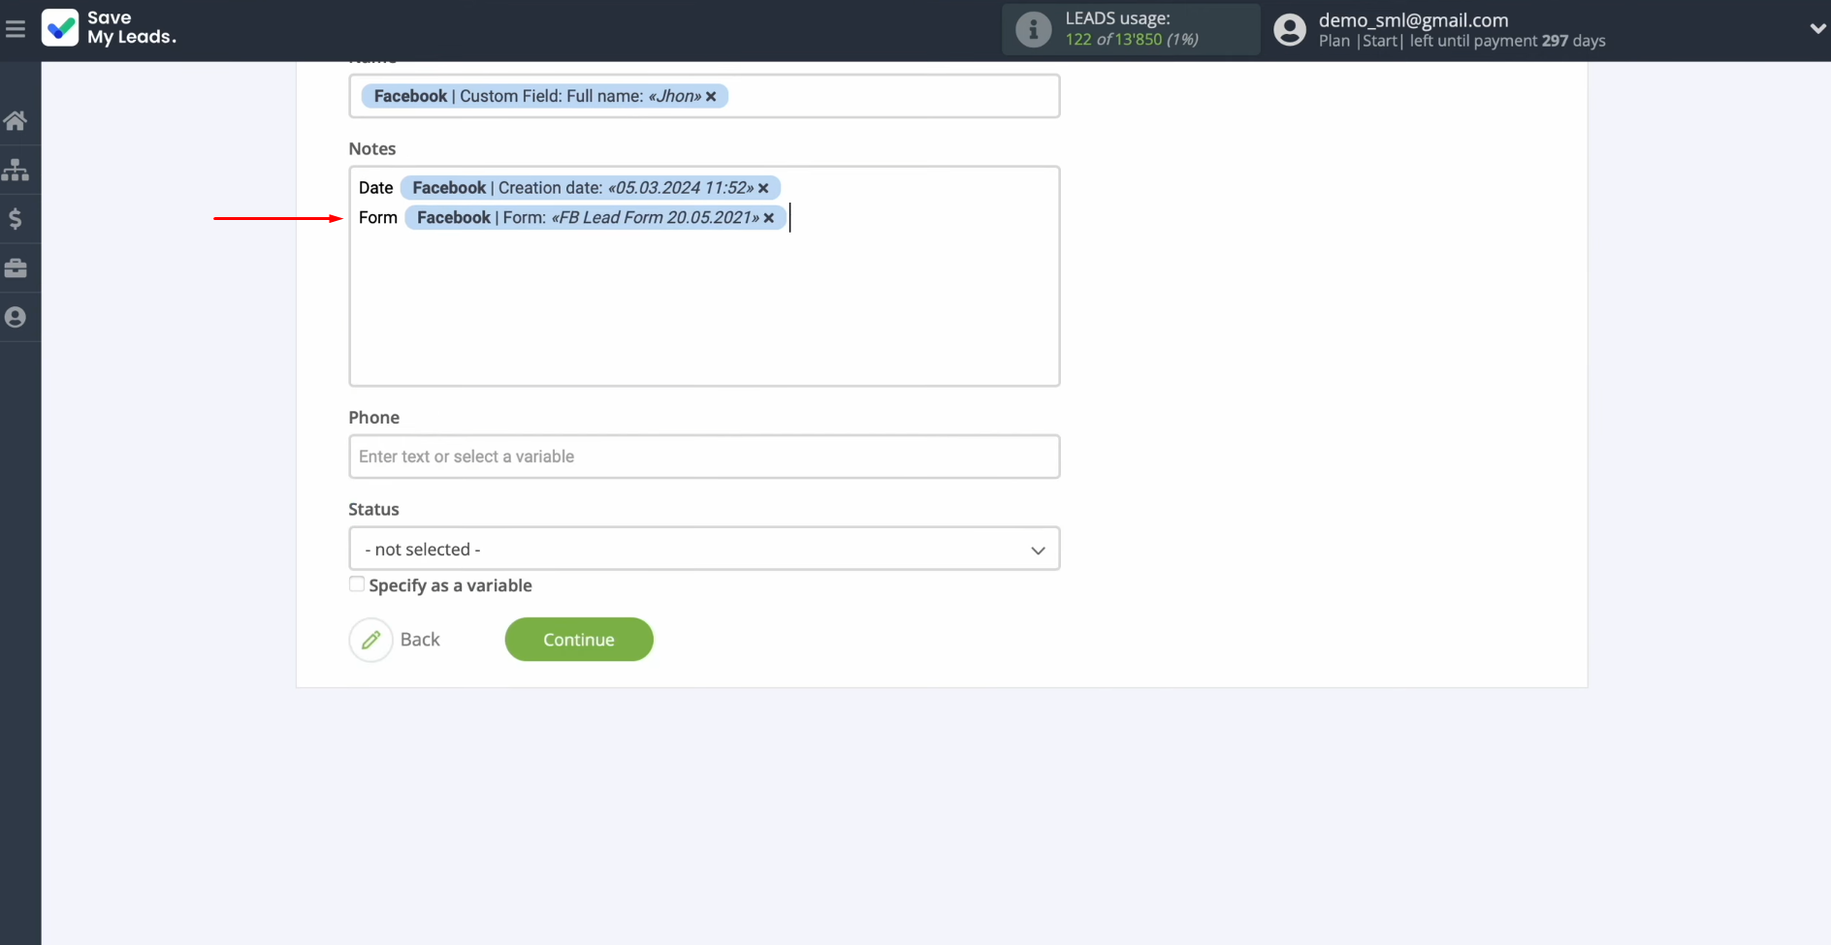Click the Facebook Form tag

pyautogui.click(x=594, y=218)
